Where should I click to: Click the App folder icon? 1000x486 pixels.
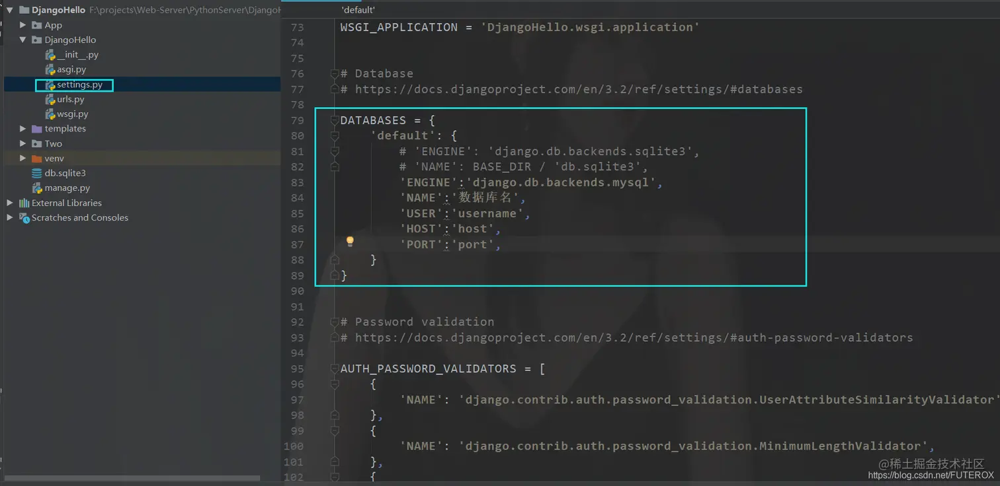click(x=37, y=25)
